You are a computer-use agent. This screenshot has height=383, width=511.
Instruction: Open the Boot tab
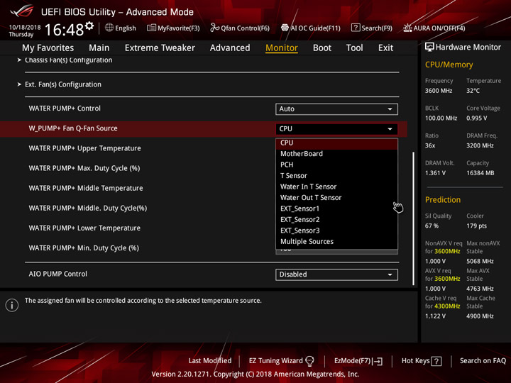[x=322, y=48]
